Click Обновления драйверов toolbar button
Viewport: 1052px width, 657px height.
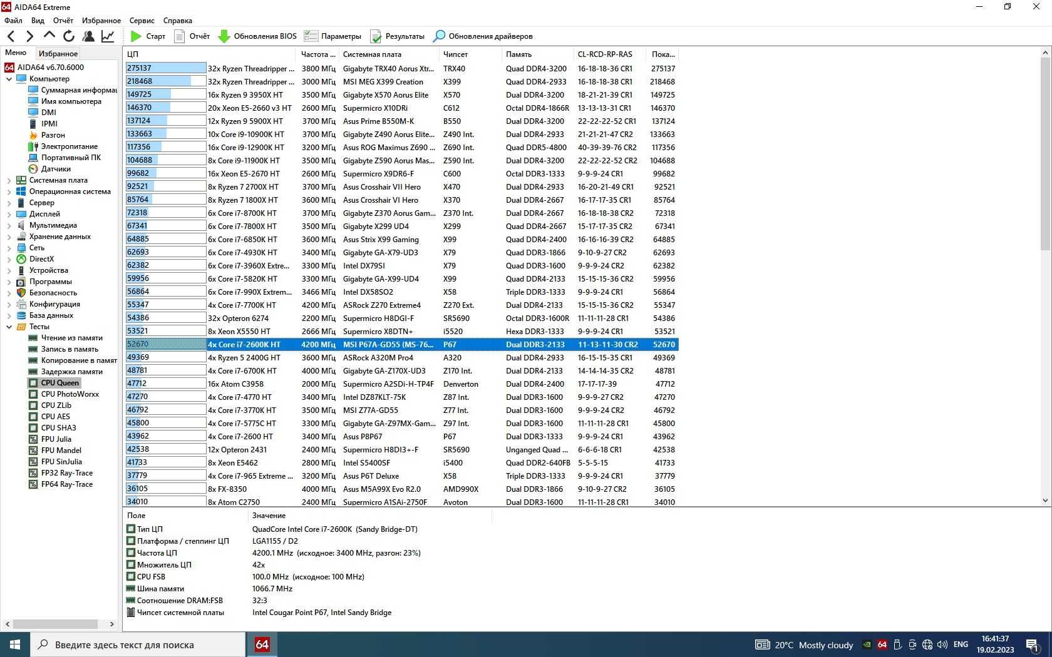pos(483,36)
